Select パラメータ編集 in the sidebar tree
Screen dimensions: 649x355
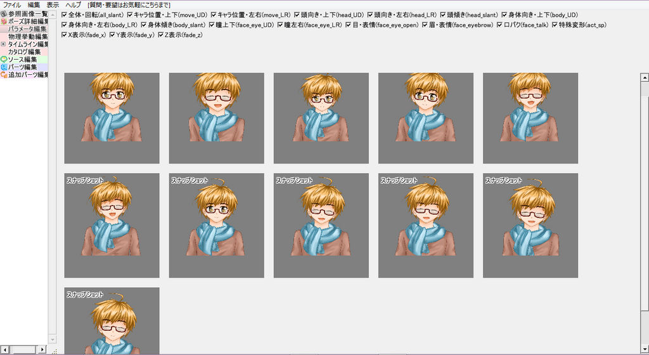pos(27,29)
